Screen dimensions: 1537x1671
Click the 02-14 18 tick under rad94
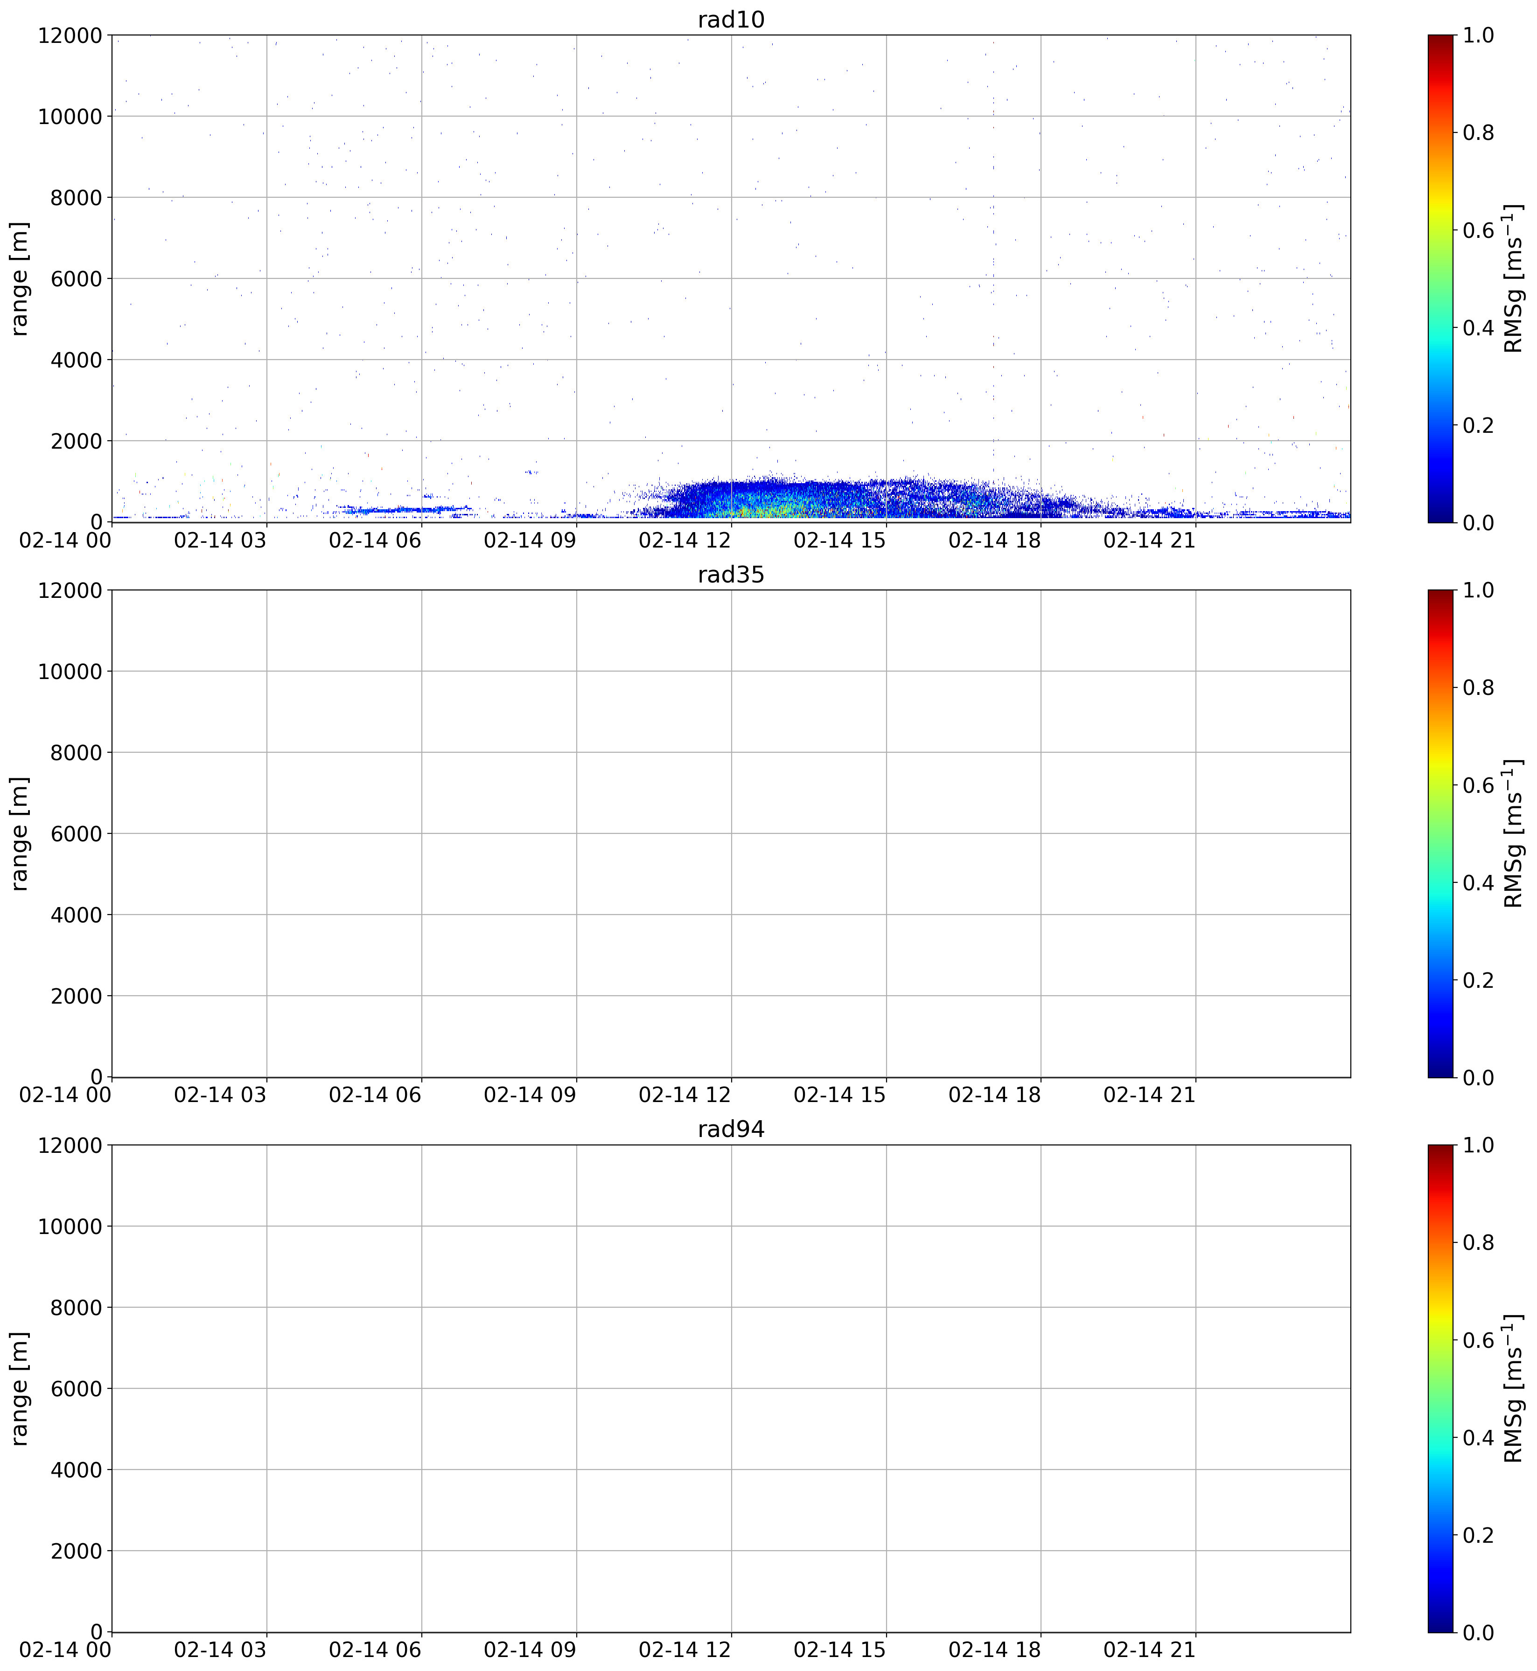[x=995, y=1650]
